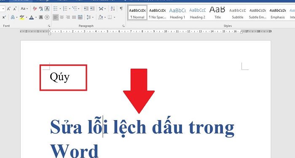Click the first line indent ruler marker
The height and width of the screenshot is (158, 295).
click(49, 30)
